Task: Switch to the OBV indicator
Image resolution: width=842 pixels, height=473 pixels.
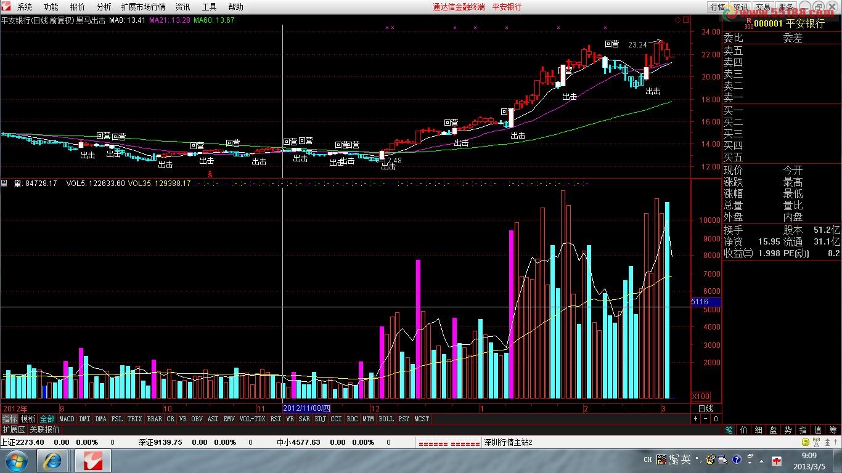Action: (x=197, y=419)
